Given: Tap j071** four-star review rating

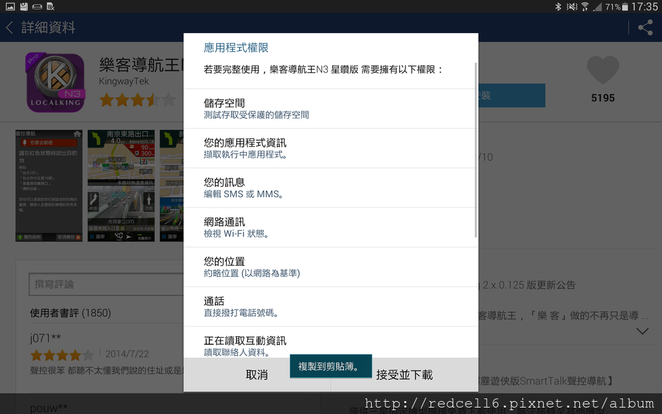Looking at the screenshot, I should [62, 354].
